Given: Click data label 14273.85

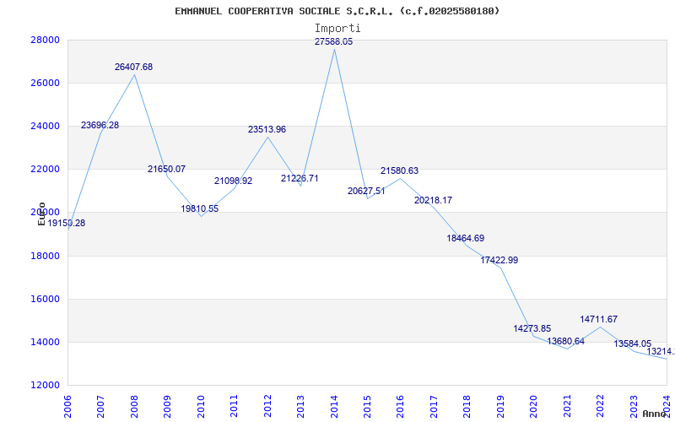Looking at the screenshot, I should [x=532, y=328].
